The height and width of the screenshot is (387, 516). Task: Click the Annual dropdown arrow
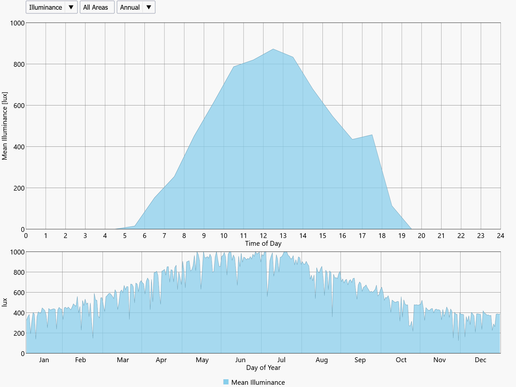149,7
